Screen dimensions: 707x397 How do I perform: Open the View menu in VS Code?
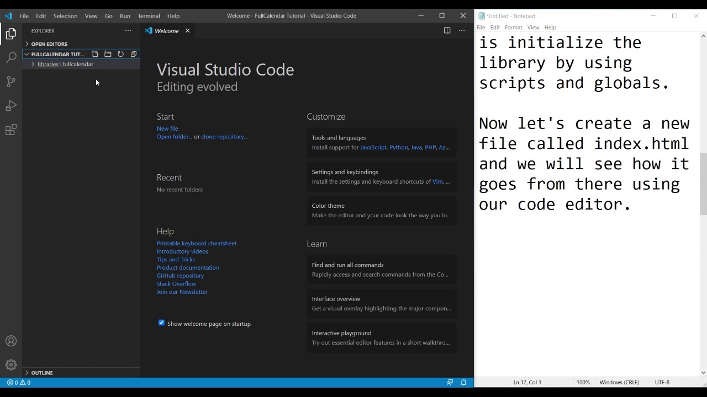point(91,15)
